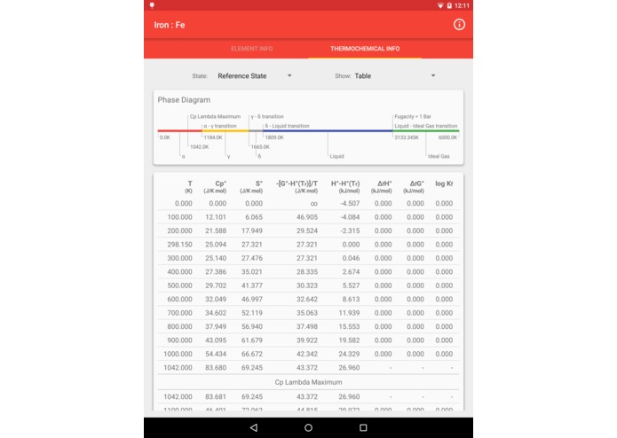Click the Liquid label under the phase diagram

[x=336, y=156]
